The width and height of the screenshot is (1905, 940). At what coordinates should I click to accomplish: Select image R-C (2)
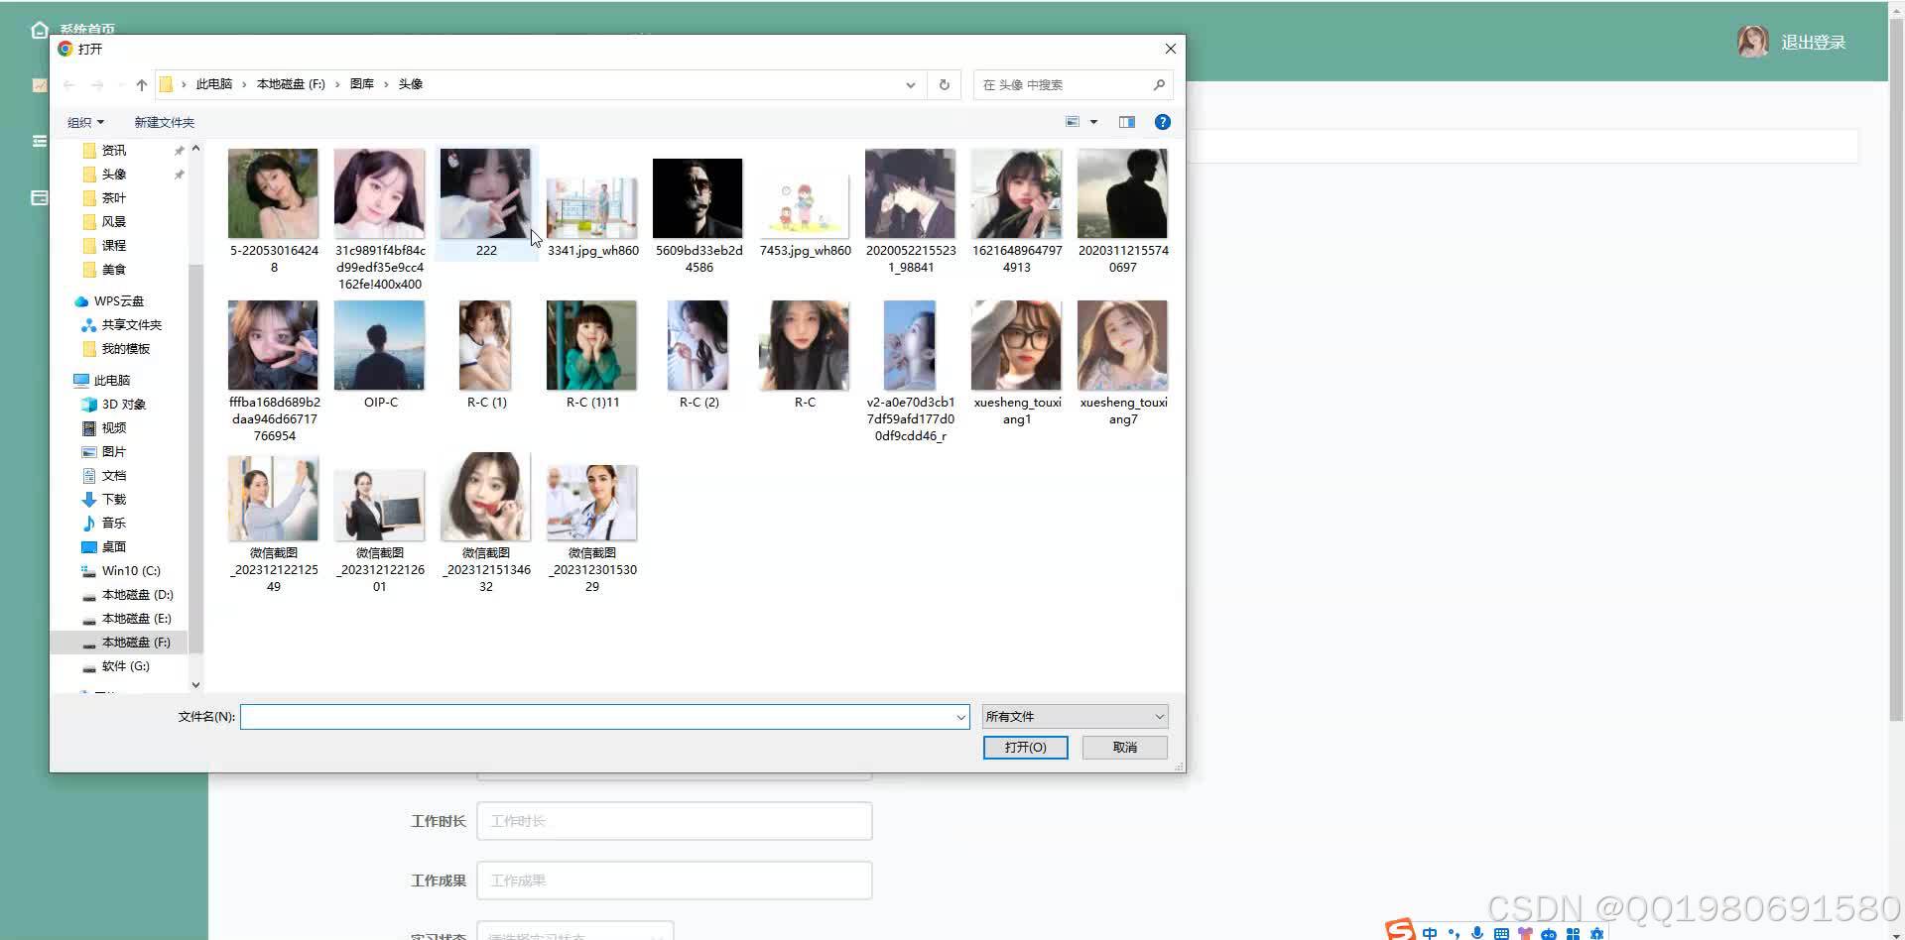pos(698,355)
